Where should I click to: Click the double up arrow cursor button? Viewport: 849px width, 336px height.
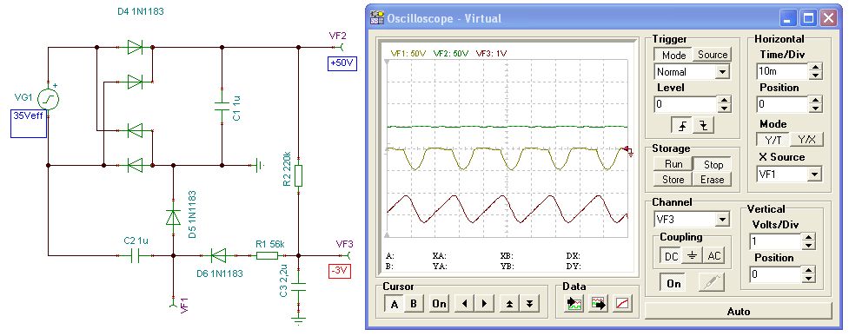(509, 304)
